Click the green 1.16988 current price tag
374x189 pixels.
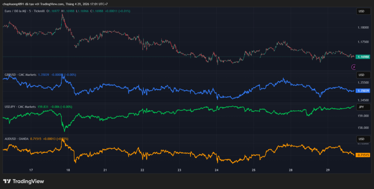pyautogui.click(x=363, y=57)
